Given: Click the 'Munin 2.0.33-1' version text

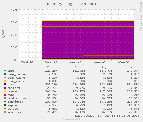Looking at the screenshot, I should click(x=71, y=119).
